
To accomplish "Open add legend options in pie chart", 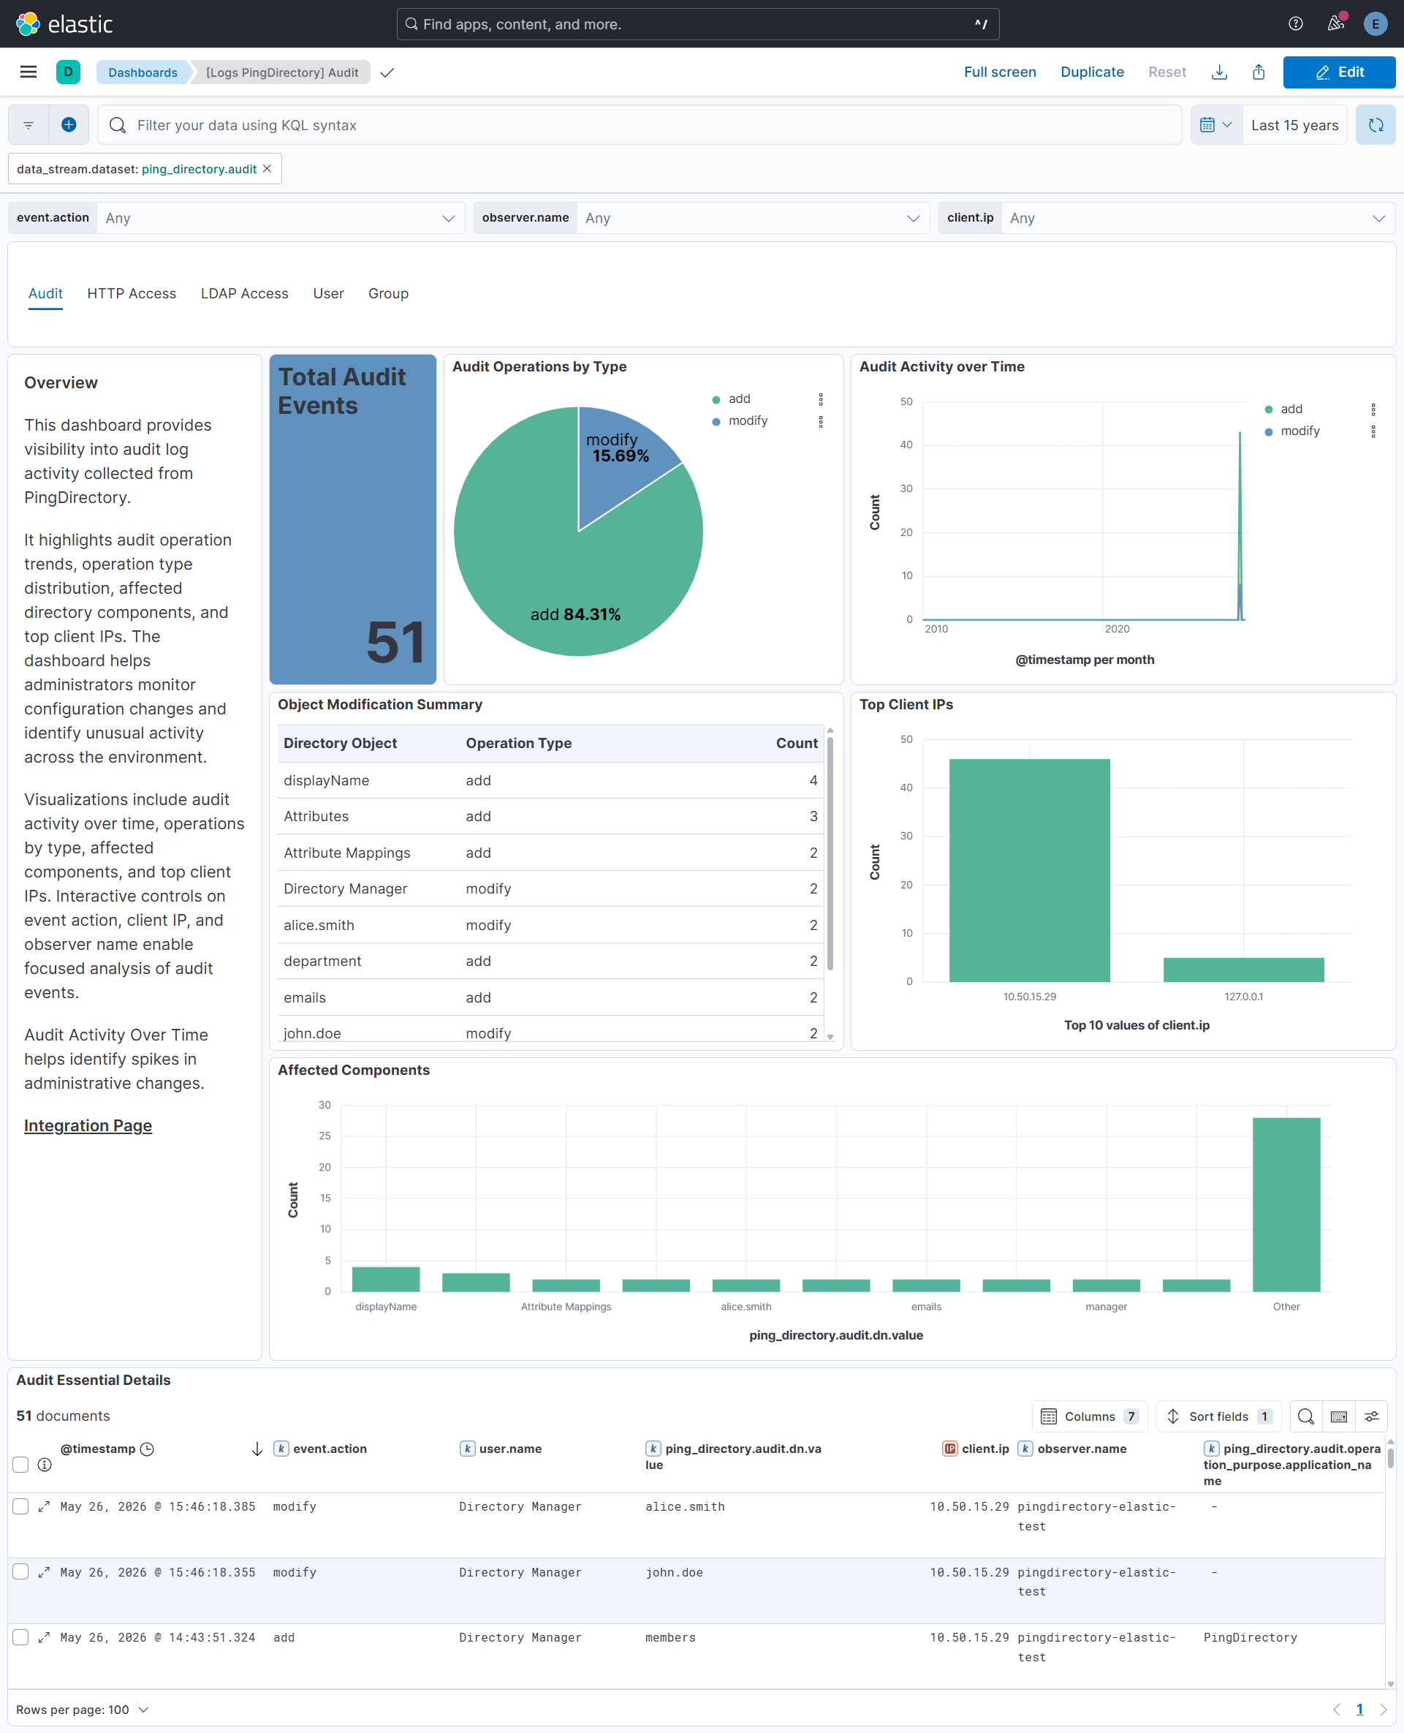I will pos(821,399).
